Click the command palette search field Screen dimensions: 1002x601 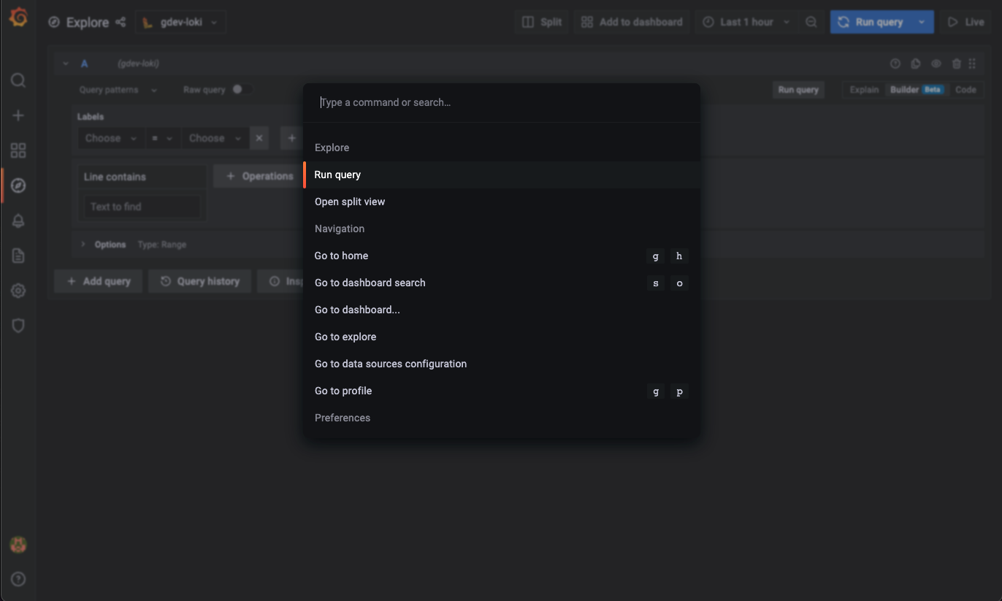(501, 102)
